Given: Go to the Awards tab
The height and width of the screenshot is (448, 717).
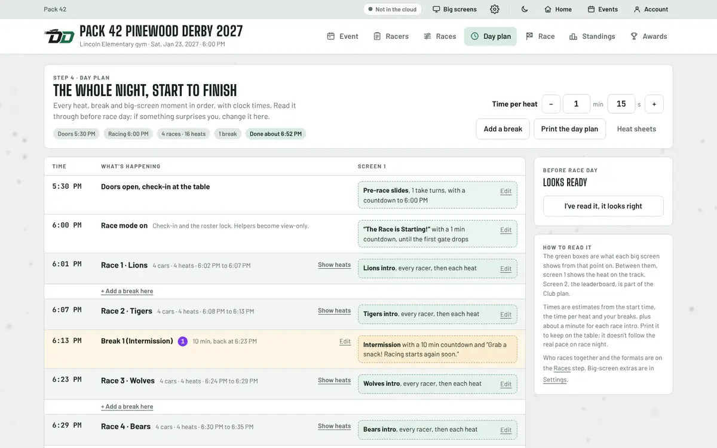Looking at the screenshot, I should click(x=648, y=36).
